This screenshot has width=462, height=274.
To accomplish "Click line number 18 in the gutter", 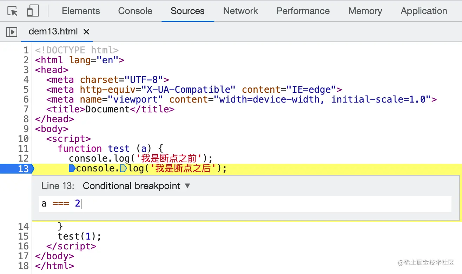I will [23, 266].
